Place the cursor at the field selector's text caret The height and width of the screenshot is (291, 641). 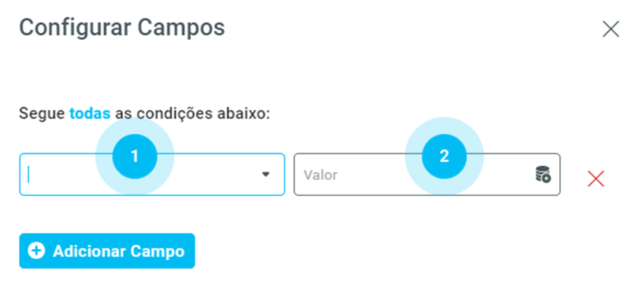pyautogui.click(x=30, y=175)
